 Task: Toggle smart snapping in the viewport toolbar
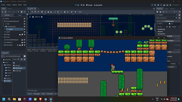coord(55,12)
